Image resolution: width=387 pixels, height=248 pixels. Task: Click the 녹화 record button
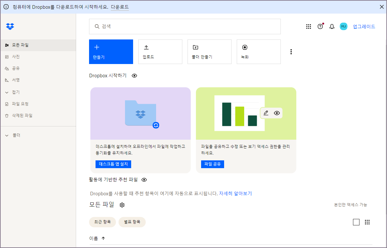click(259, 52)
